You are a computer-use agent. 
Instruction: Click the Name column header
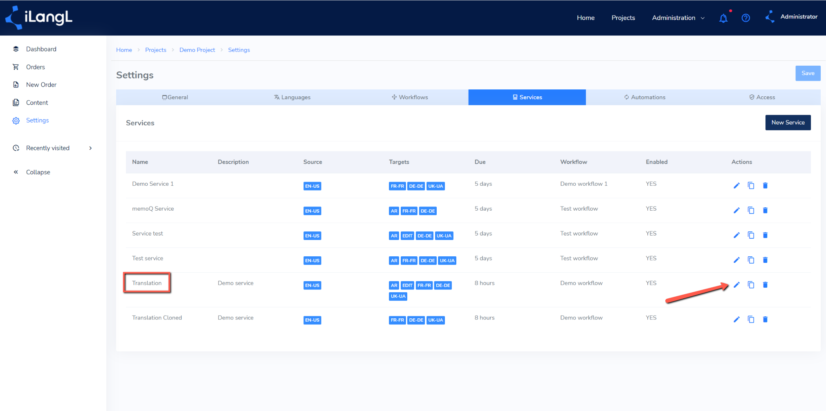coord(140,162)
